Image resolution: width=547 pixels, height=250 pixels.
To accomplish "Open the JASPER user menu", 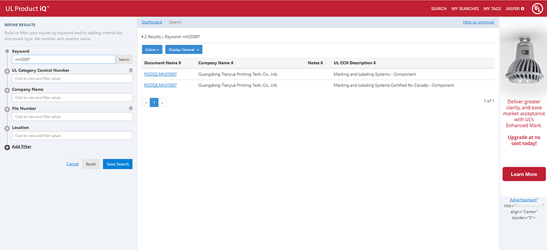I will click(x=515, y=9).
